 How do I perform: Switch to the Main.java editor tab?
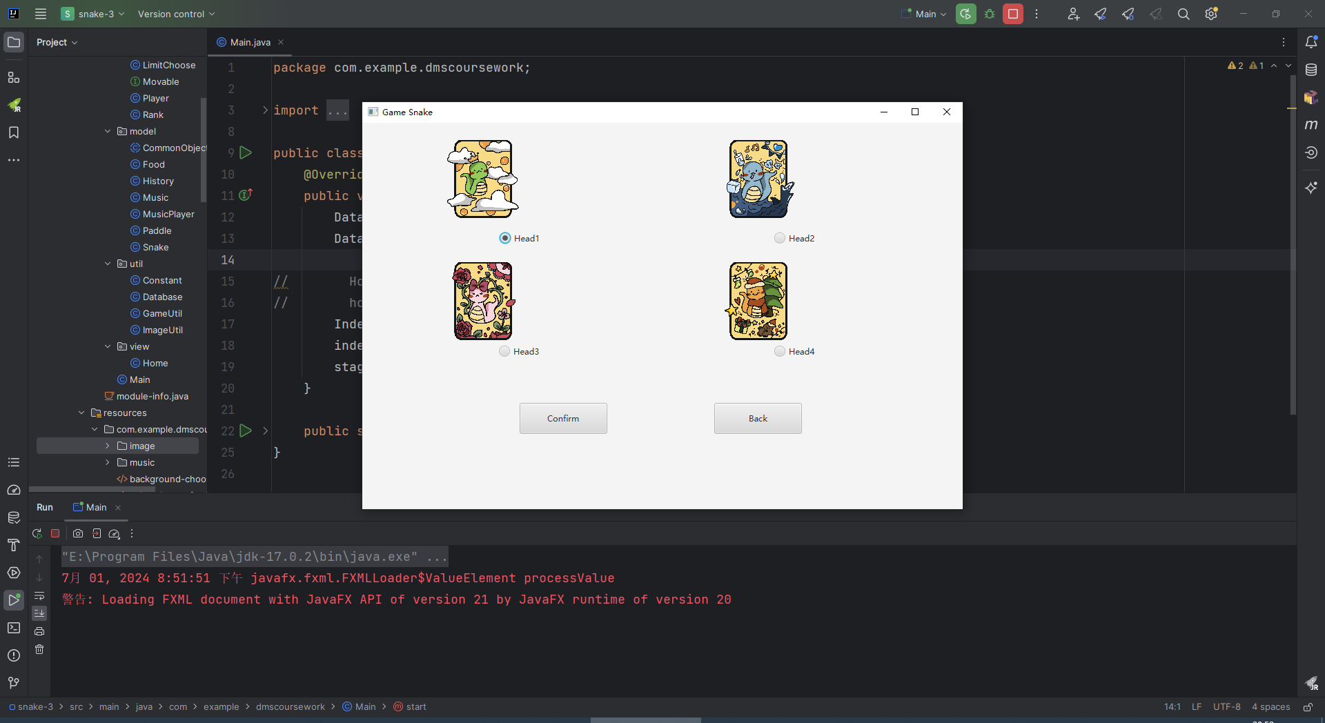pos(250,42)
